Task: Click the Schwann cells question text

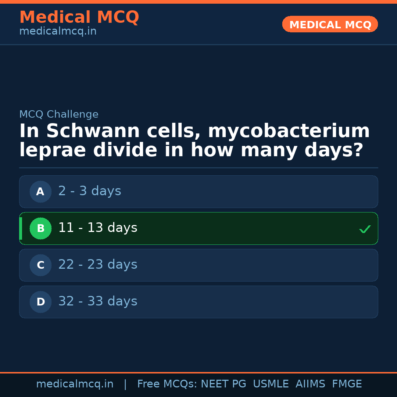Action: [194, 141]
